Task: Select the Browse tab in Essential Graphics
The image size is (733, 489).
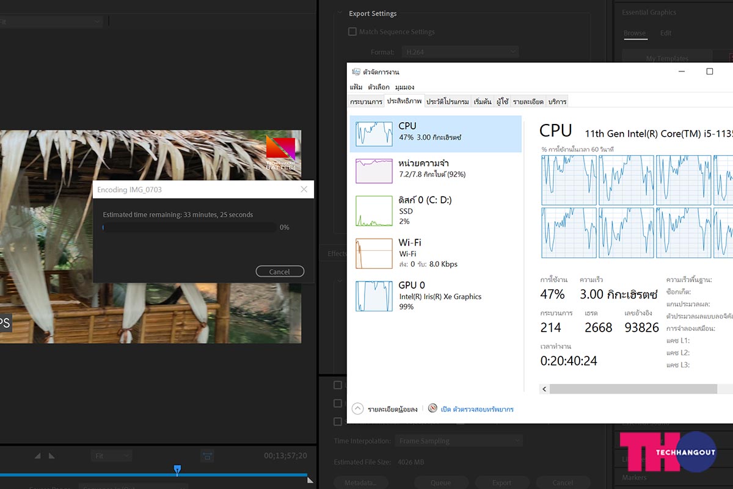Action: click(x=635, y=33)
